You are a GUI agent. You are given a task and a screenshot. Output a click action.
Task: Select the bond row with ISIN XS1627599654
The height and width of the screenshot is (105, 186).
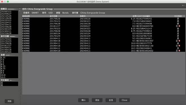click(x=103, y=31)
